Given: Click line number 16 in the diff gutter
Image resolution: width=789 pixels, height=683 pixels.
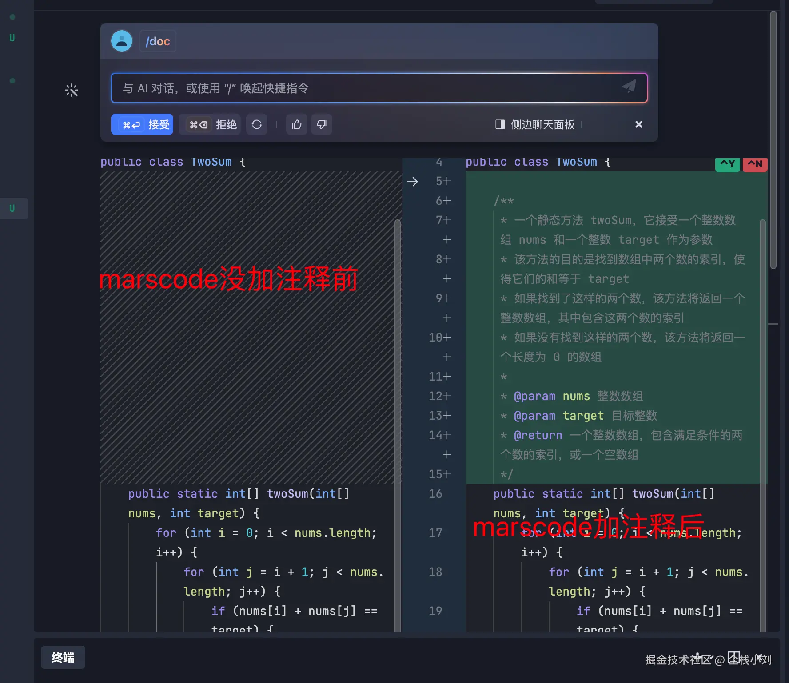Looking at the screenshot, I should 435,494.
